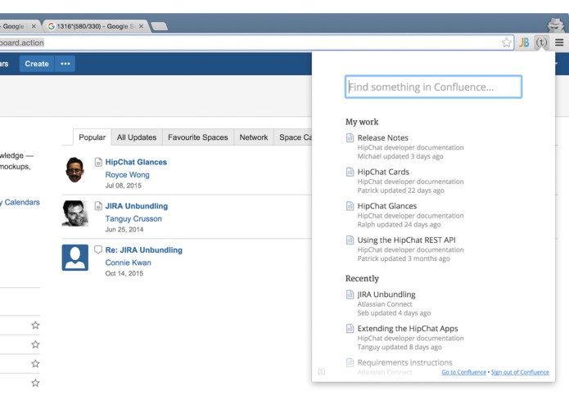The height and width of the screenshot is (404, 569).
Task: Toggle the third favourite star in sidebar
Action: [35, 363]
